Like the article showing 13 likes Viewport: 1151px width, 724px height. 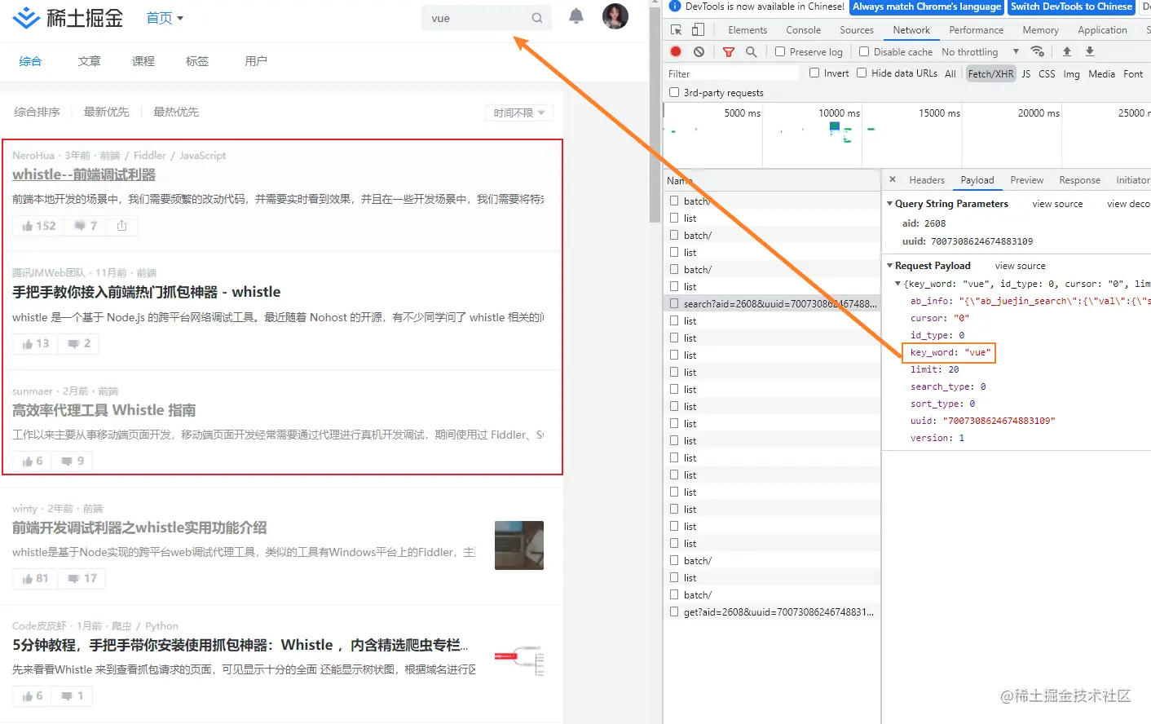tap(36, 343)
